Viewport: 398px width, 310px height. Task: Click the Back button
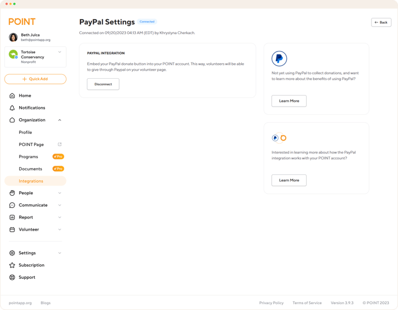(381, 22)
